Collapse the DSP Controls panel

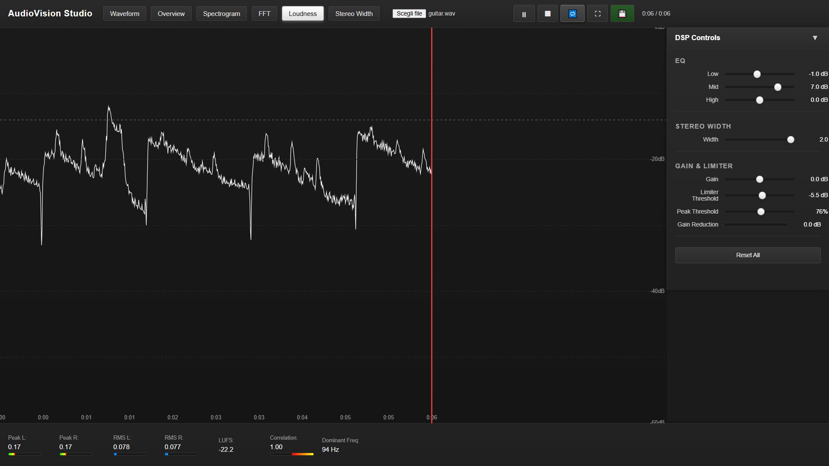coord(815,38)
